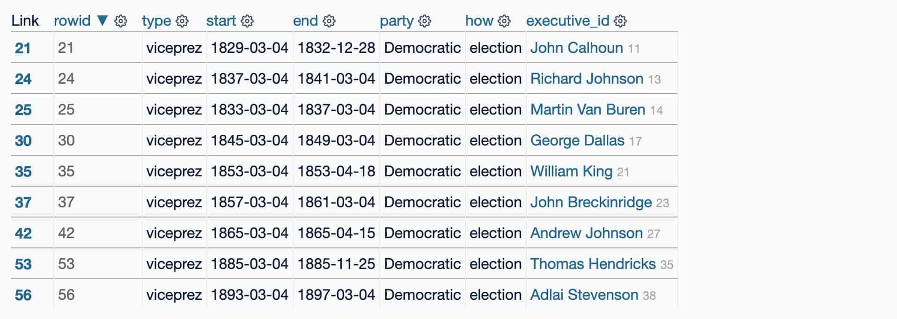The height and width of the screenshot is (319, 897).
Task: Open John Breckinridge's record
Action: [590, 202]
